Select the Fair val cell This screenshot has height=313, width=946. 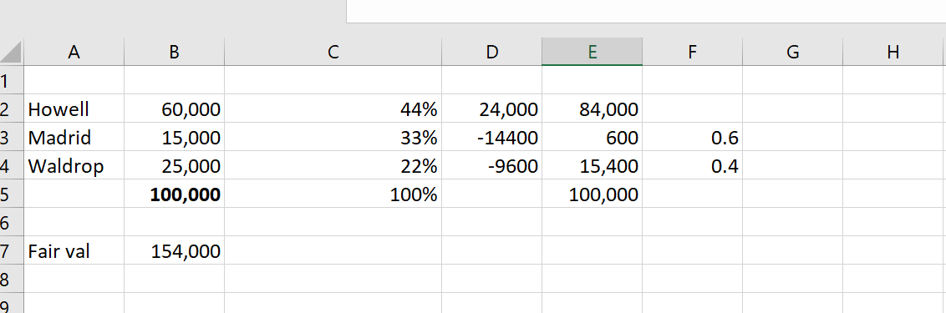[74, 250]
